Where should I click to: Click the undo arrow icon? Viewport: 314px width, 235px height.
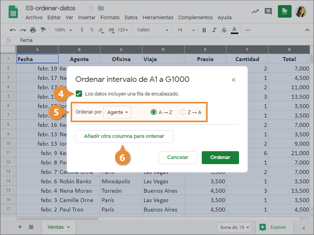13,30
